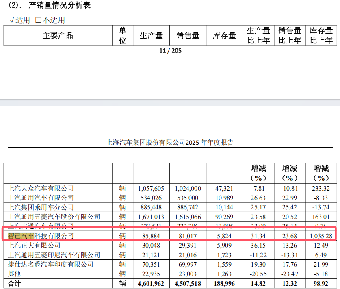Select production change -11.22
Image resolution: width=340 pixels, height=289 pixels.
(258, 255)
